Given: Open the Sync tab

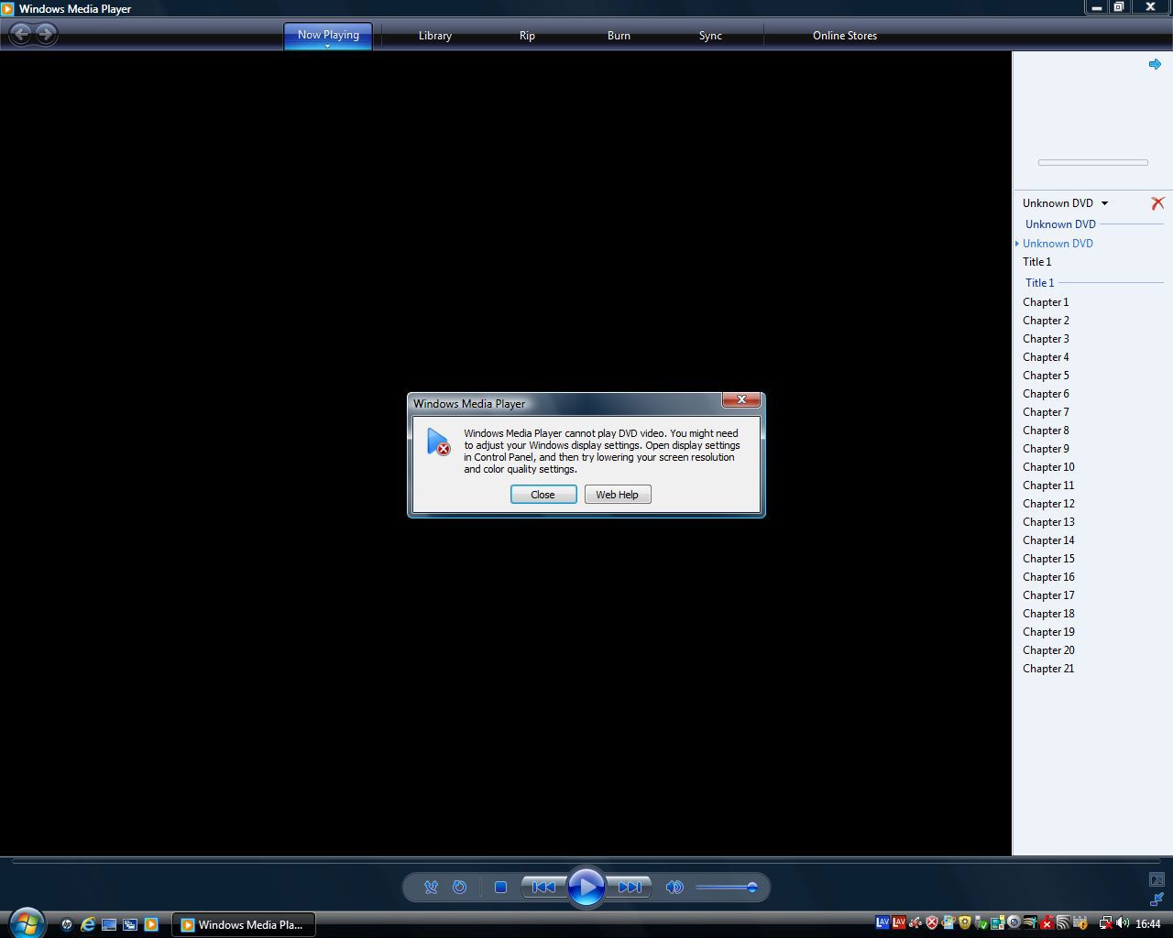Looking at the screenshot, I should tap(710, 36).
